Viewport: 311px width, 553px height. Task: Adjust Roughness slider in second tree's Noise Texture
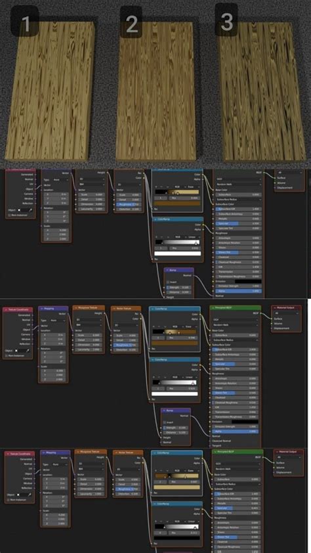(x=126, y=345)
